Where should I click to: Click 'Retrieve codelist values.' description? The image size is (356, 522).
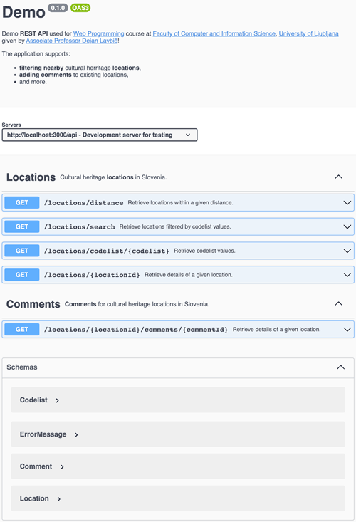[204, 251]
